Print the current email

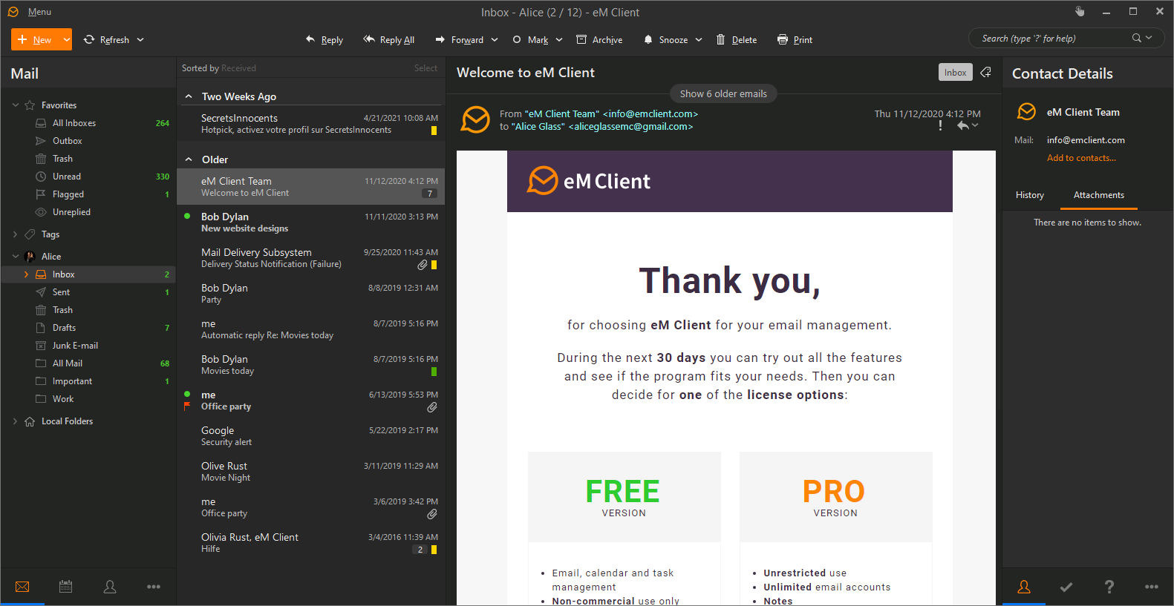click(795, 40)
